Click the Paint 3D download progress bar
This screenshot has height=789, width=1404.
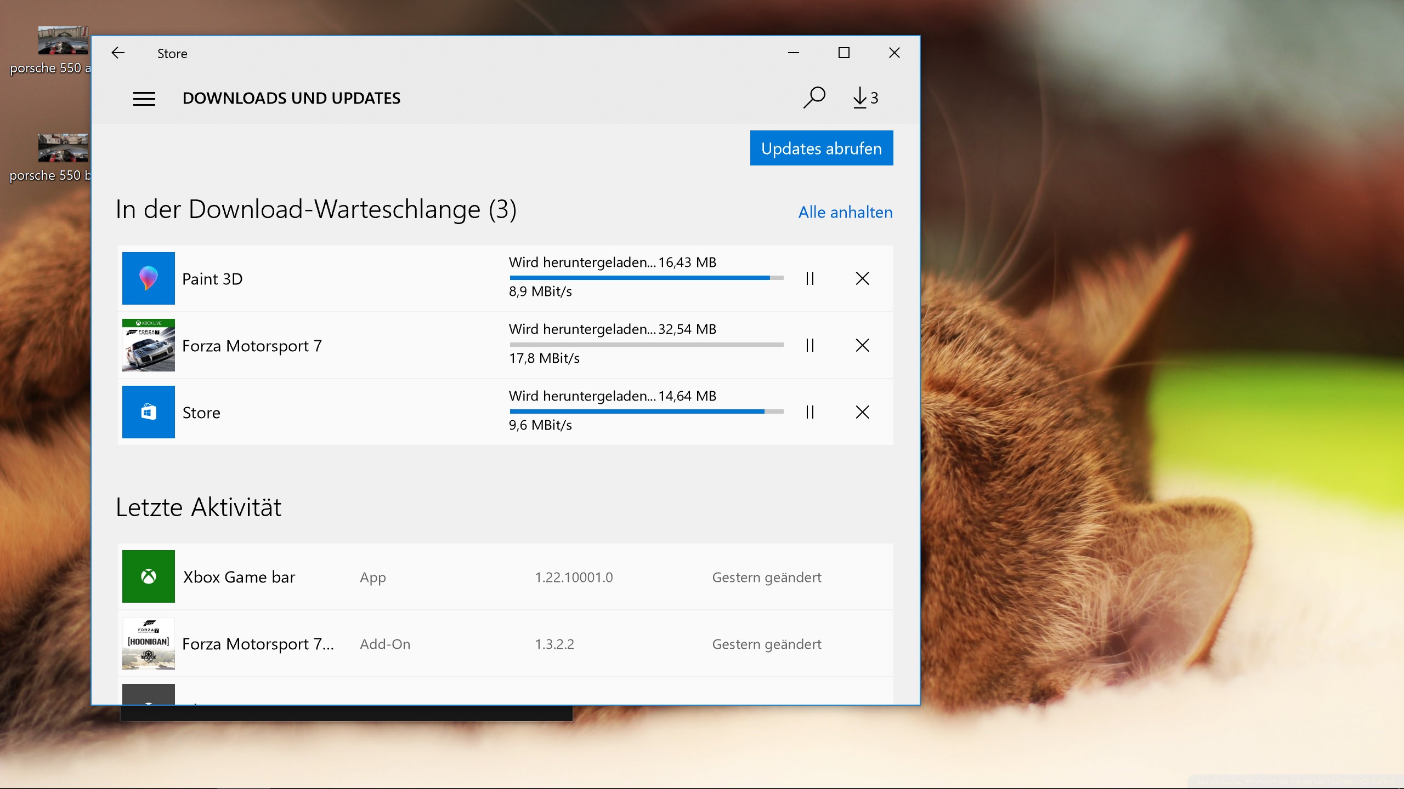[x=646, y=278]
